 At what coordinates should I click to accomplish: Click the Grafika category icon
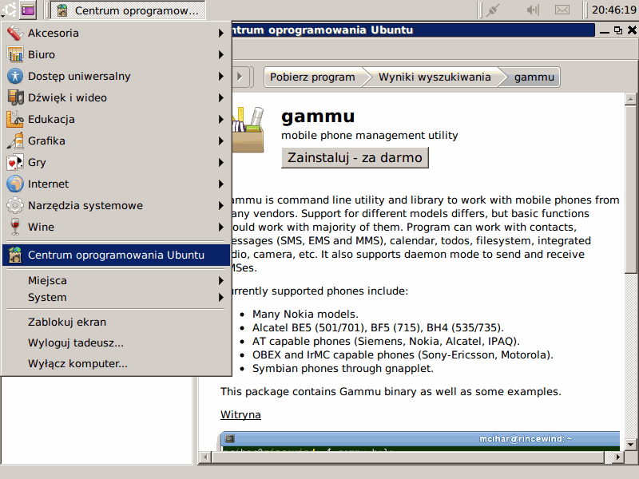coord(15,141)
